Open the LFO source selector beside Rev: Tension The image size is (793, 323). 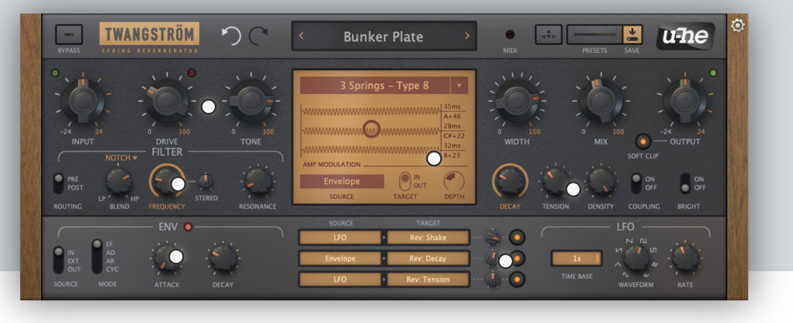[340, 279]
